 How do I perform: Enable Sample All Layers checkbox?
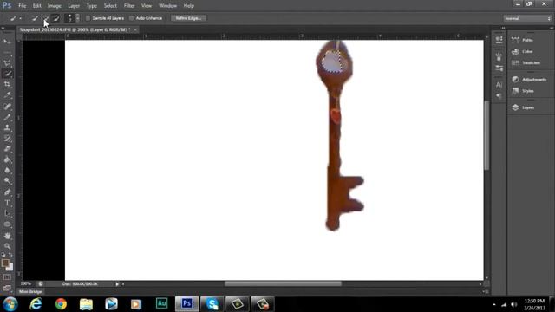click(88, 18)
